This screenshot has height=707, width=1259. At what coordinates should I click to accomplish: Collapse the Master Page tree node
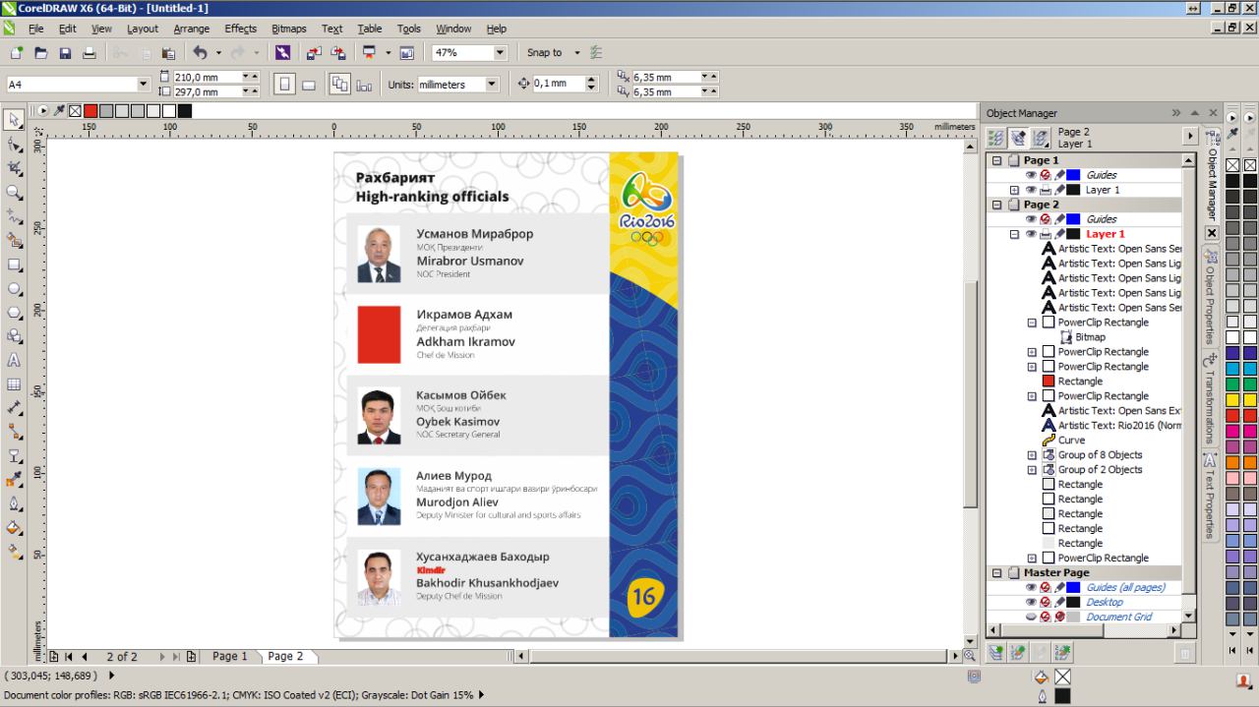[996, 572]
